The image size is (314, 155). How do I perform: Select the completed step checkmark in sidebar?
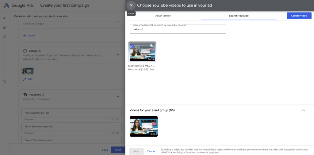point(4,27)
